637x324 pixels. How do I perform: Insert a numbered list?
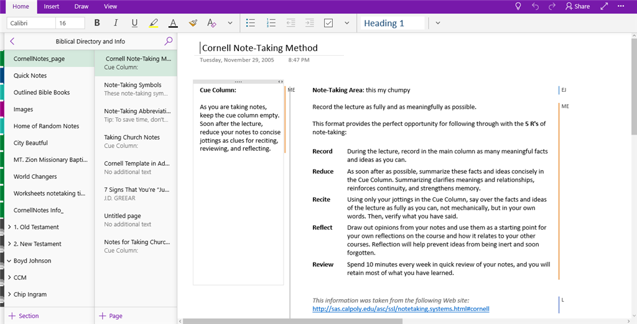pyautogui.click(x=271, y=23)
